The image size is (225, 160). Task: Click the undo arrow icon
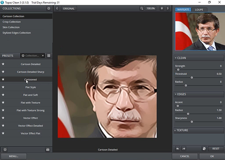coord(178,149)
